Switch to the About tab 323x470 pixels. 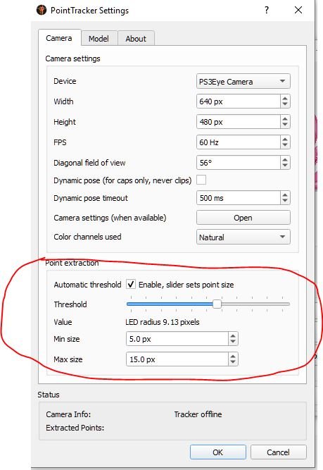click(x=136, y=39)
